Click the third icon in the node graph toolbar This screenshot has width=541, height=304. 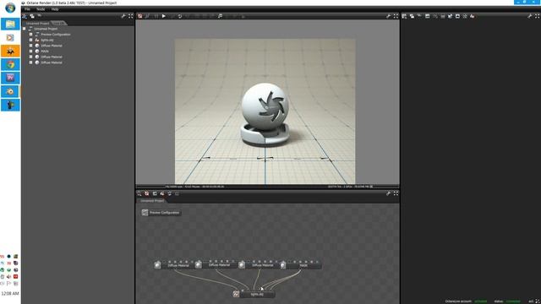155,193
